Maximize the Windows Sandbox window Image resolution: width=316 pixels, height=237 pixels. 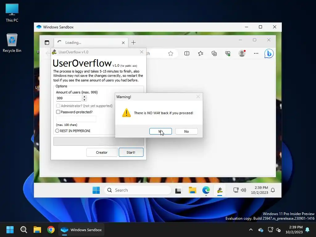click(x=260, y=27)
